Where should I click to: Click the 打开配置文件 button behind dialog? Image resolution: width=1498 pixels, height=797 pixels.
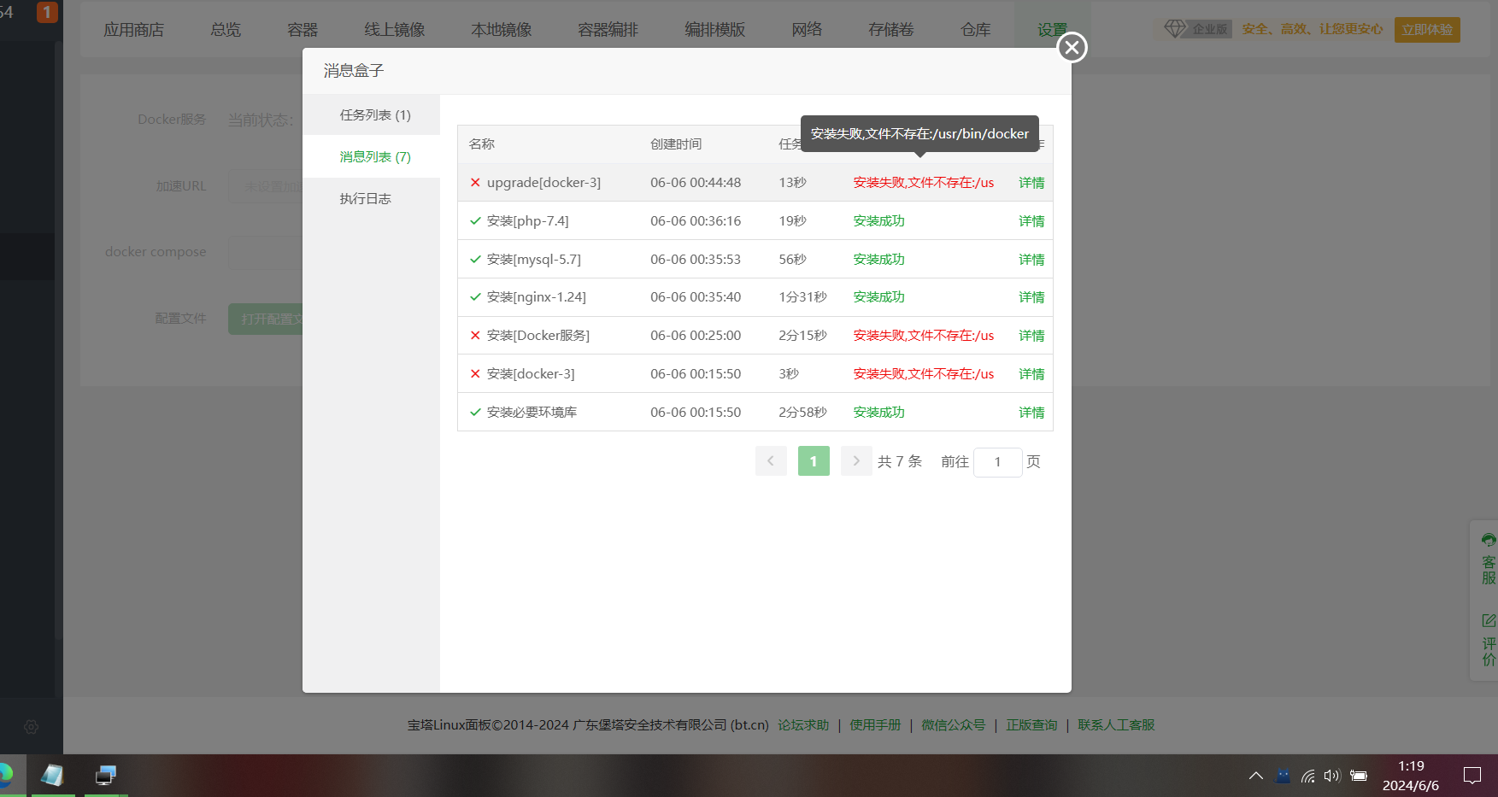coord(266,319)
